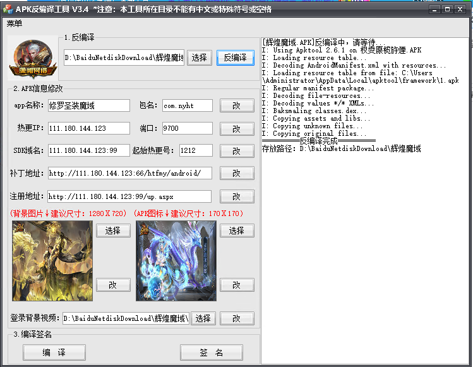The image size is (473, 367).
Task: Click 选择 beside the APK icon preview
Action: [x=236, y=231]
